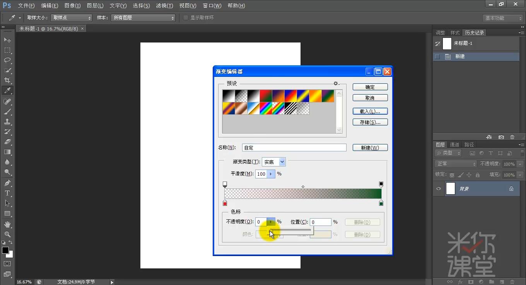526x285 pixels.
Task: Open the 样本 dropdown showing 所有图层
Action: [x=143, y=17]
